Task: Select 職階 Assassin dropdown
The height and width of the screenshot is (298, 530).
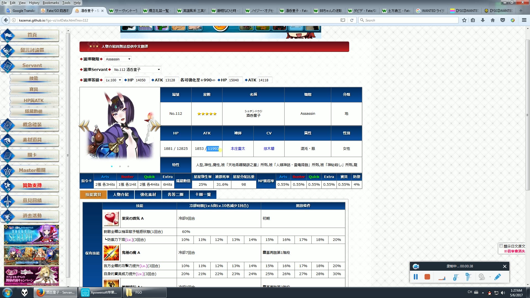Action: 118,59
